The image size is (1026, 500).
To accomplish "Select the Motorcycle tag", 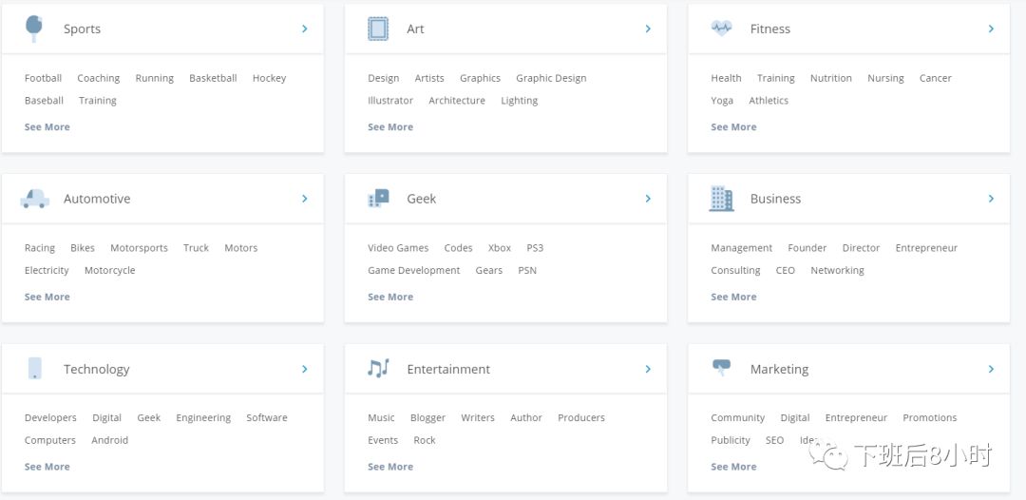I will [x=109, y=270].
